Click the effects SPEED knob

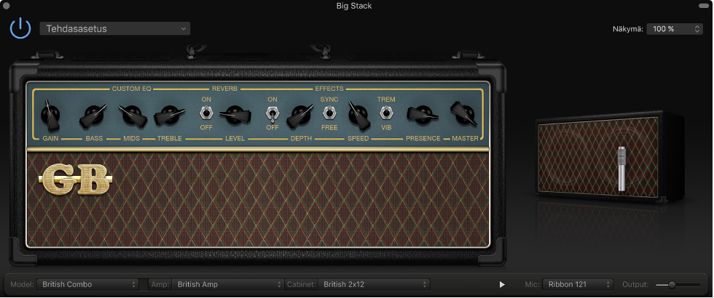click(358, 115)
